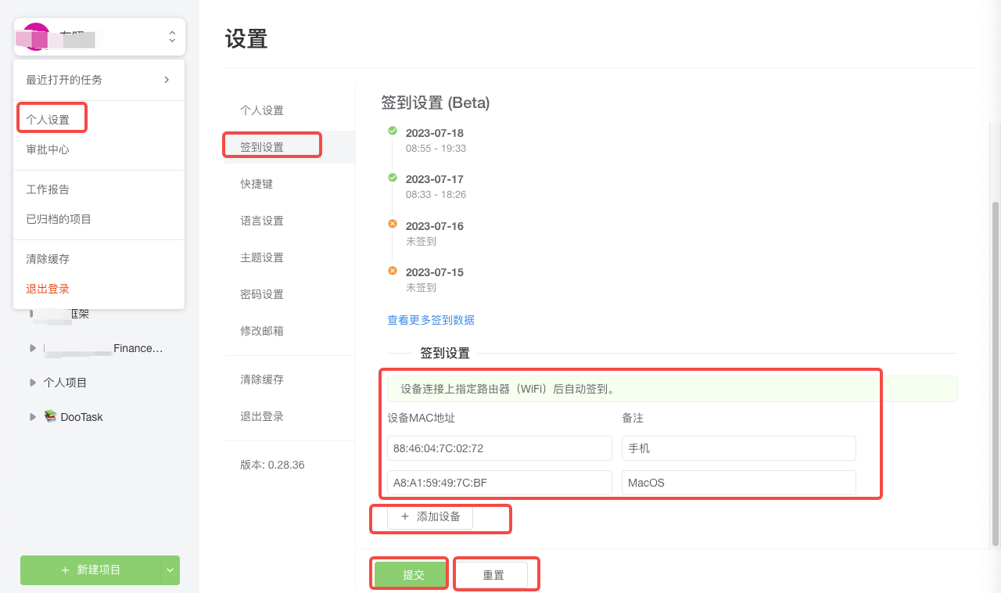The height and width of the screenshot is (593, 1001).
Task: Click the orange cross icon for 2023-07-15
Action: tap(392, 270)
